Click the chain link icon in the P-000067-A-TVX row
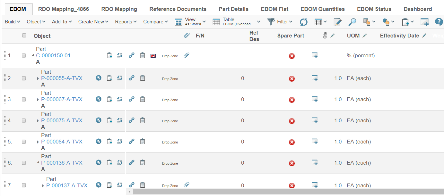444x196 pixels. point(132,99)
